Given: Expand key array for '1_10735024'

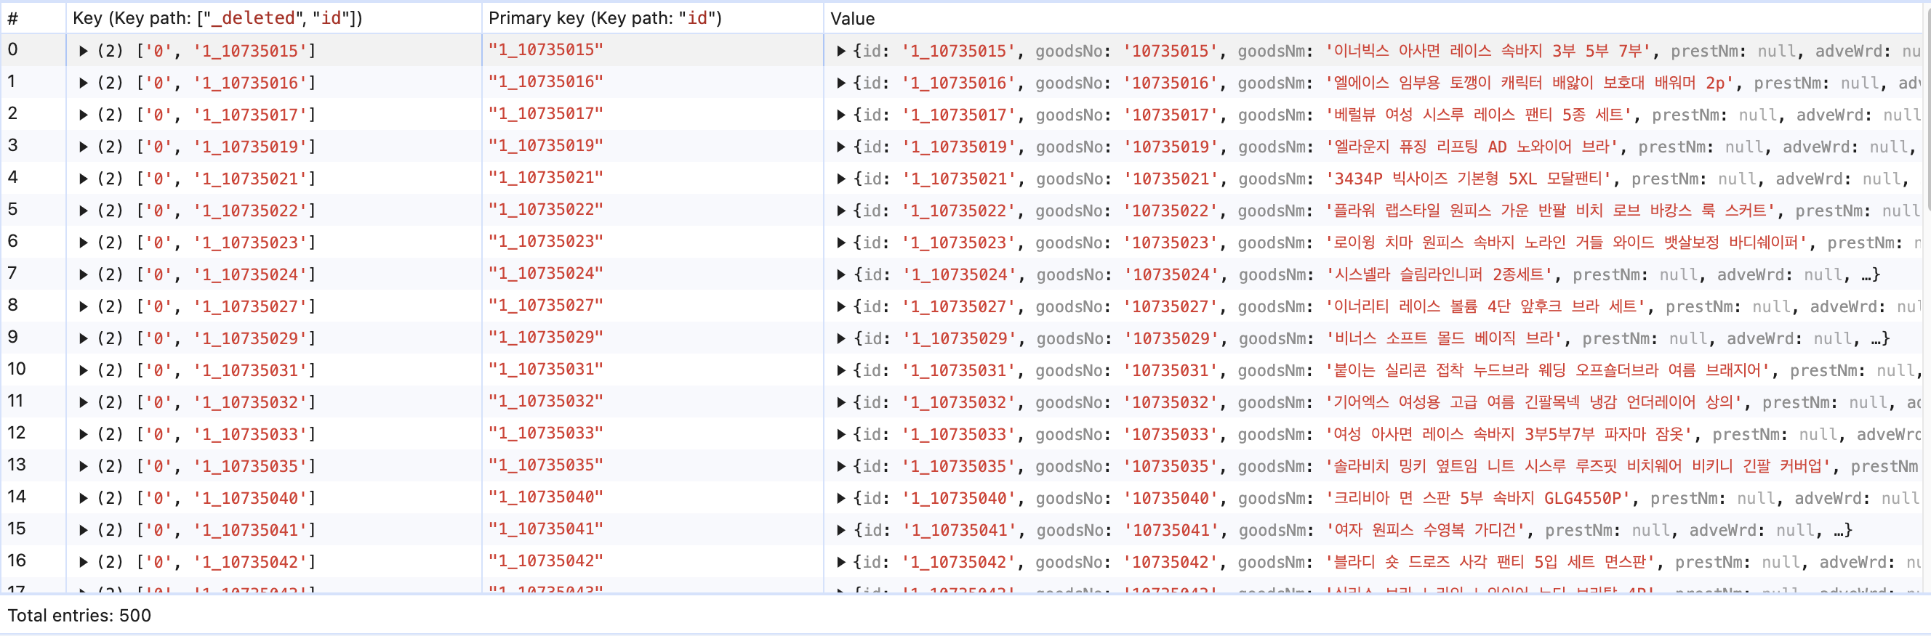Looking at the screenshot, I should [x=83, y=274].
